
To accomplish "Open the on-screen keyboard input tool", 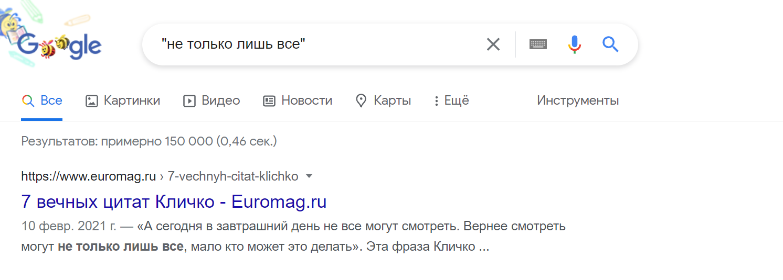I will tap(538, 44).
